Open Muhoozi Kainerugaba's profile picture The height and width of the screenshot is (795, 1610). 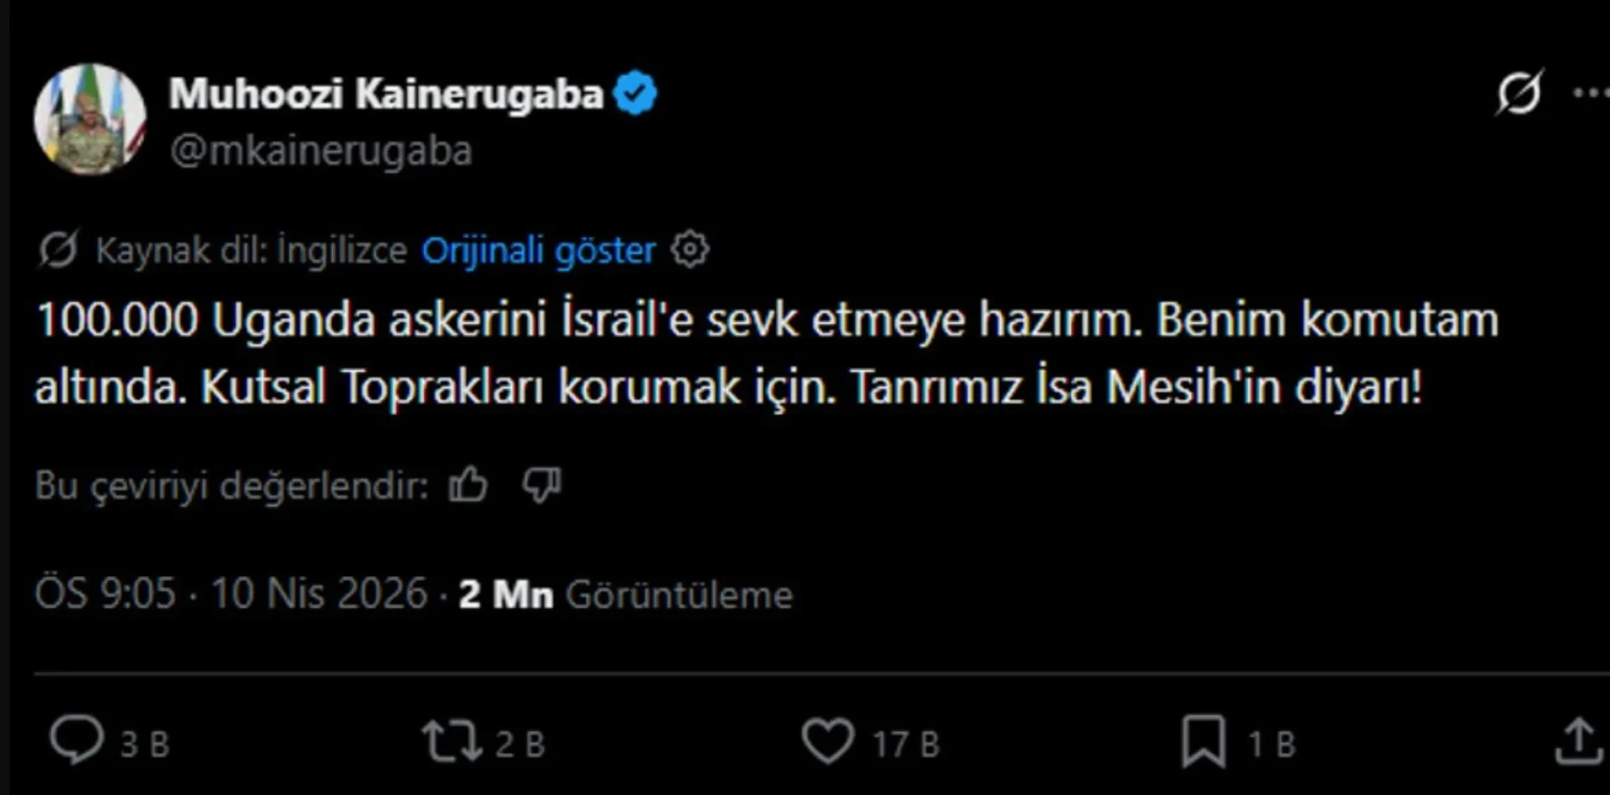90,119
